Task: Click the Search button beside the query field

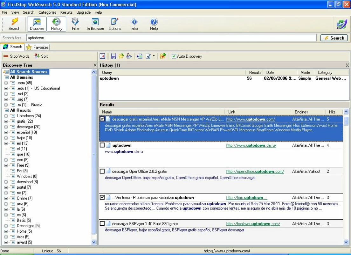Action: point(334,38)
